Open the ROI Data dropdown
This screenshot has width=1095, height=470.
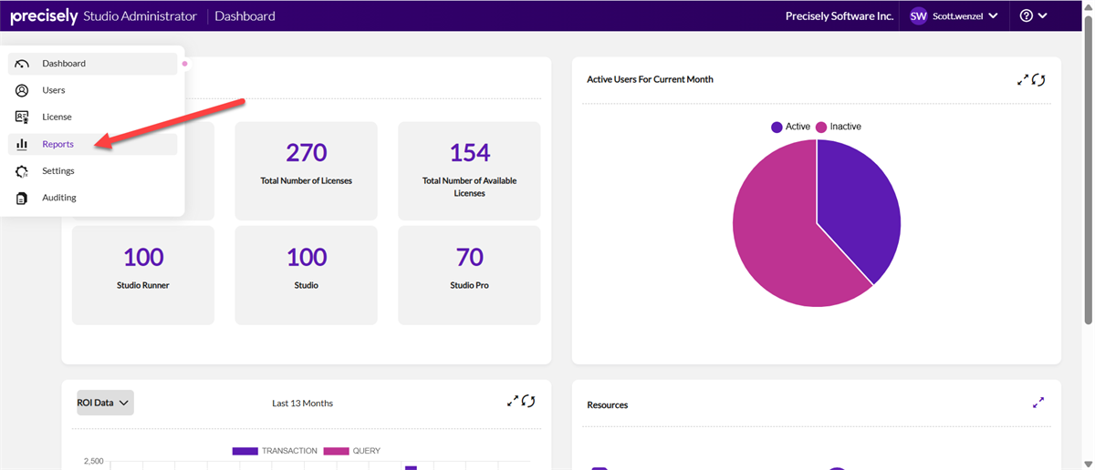tap(105, 403)
